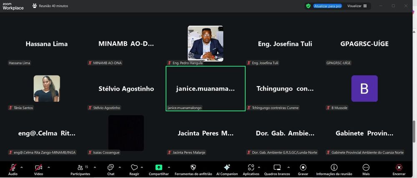The width and height of the screenshot is (417, 178).
Task: Click the Reagir heart icon
Action: pos(134,169)
